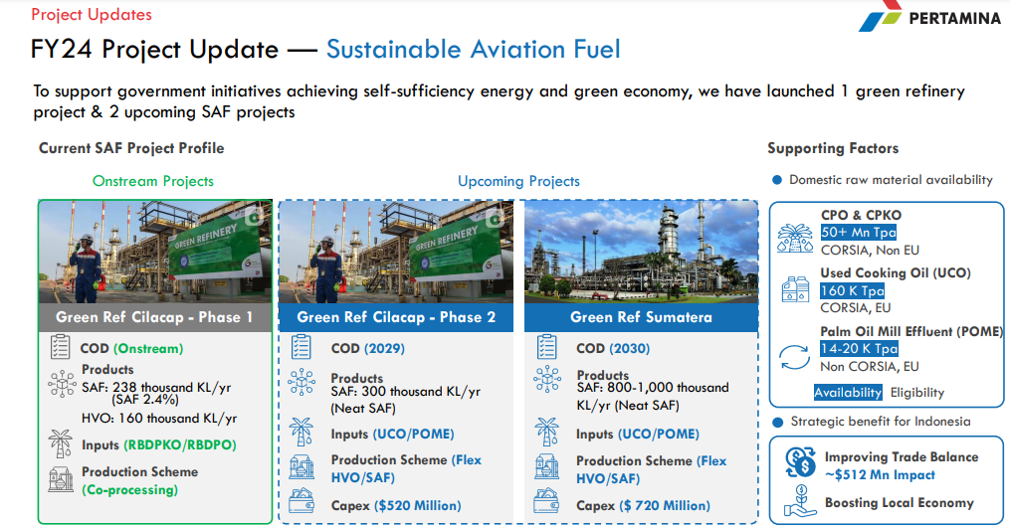Viewport: 1010px width, 528px height.
Task: Click the Products molecule icon in Phase 2
Action: pos(301,383)
